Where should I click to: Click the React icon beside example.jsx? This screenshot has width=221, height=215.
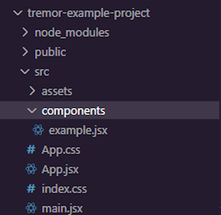(x=38, y=130)
